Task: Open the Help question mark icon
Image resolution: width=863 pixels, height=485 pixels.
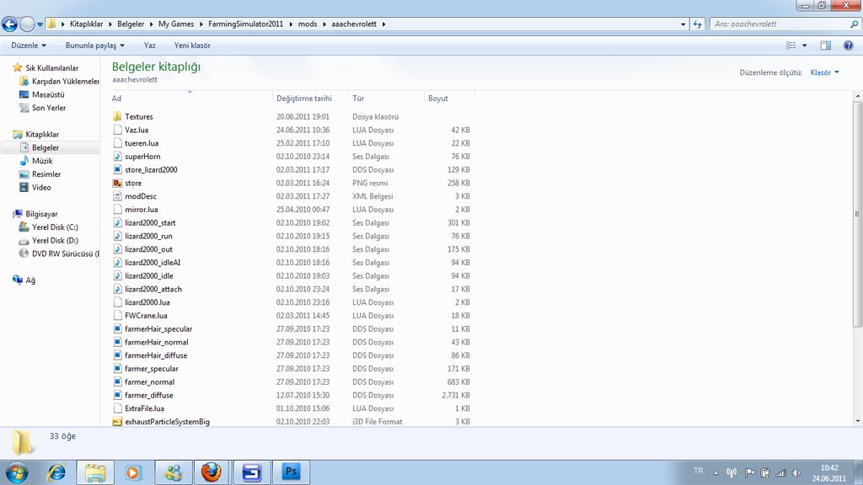Action: pos(848,45)
